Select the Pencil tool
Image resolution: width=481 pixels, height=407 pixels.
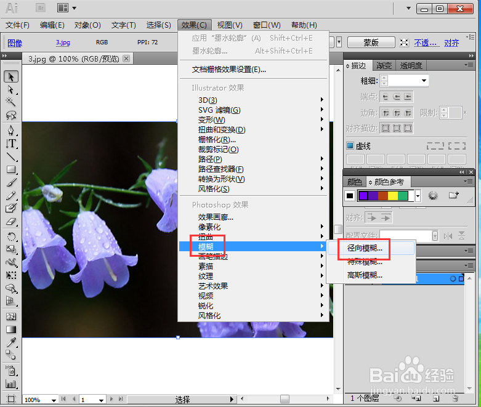[x=11, y=196]
